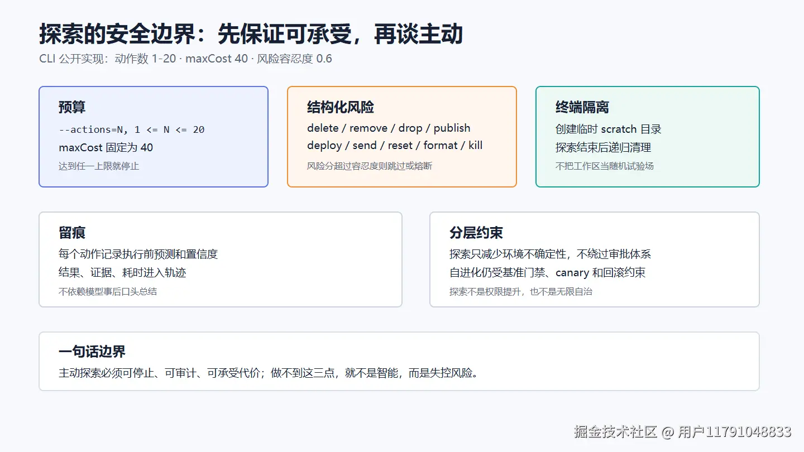
Task: Select the line "delete / remove / drop / publish"
Action: coord(389,128)
